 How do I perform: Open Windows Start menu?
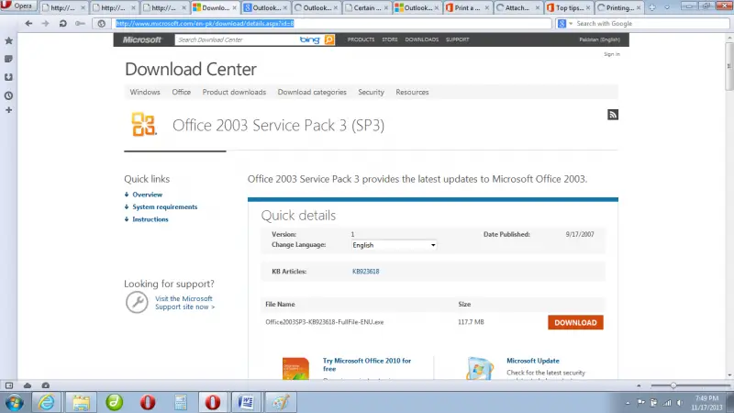coord(15,402)
